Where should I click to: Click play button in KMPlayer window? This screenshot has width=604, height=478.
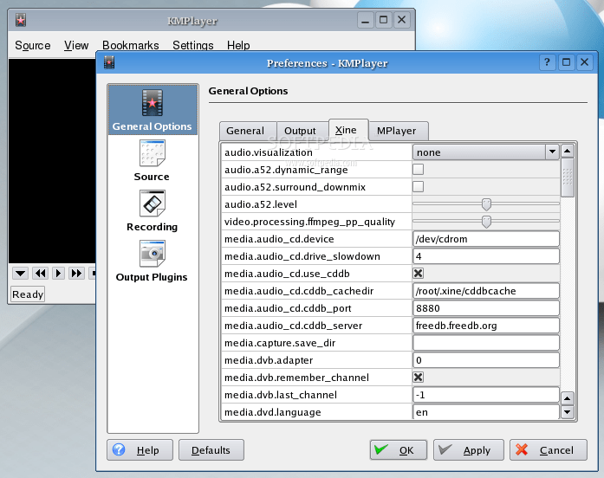[x=58, y=274]
